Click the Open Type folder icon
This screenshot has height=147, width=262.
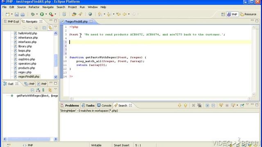74,14
